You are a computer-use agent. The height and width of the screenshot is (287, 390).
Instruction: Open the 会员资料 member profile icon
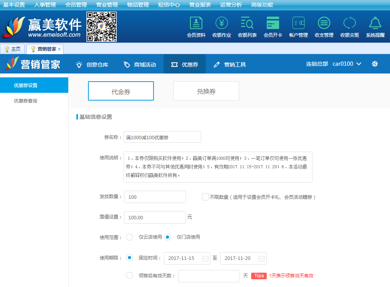[196, 24]
